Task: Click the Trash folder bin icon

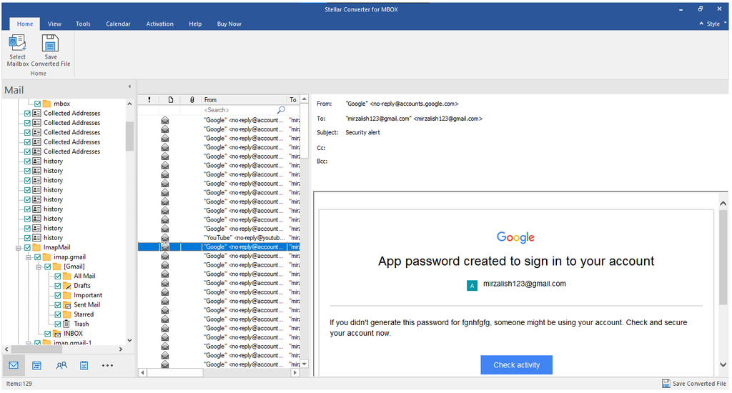Action: click(x=66, y=324)
